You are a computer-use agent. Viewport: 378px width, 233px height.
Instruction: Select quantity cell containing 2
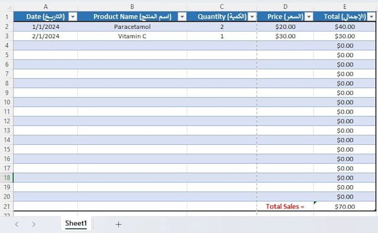222,27
